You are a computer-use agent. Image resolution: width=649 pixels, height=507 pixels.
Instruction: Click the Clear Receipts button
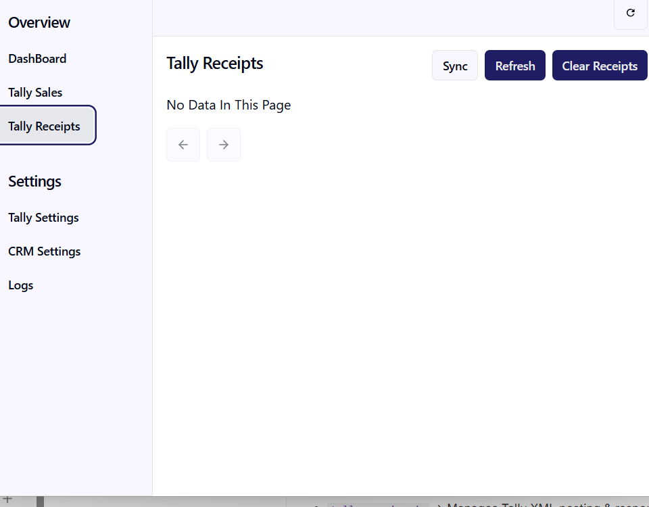[x=600, y=66]
